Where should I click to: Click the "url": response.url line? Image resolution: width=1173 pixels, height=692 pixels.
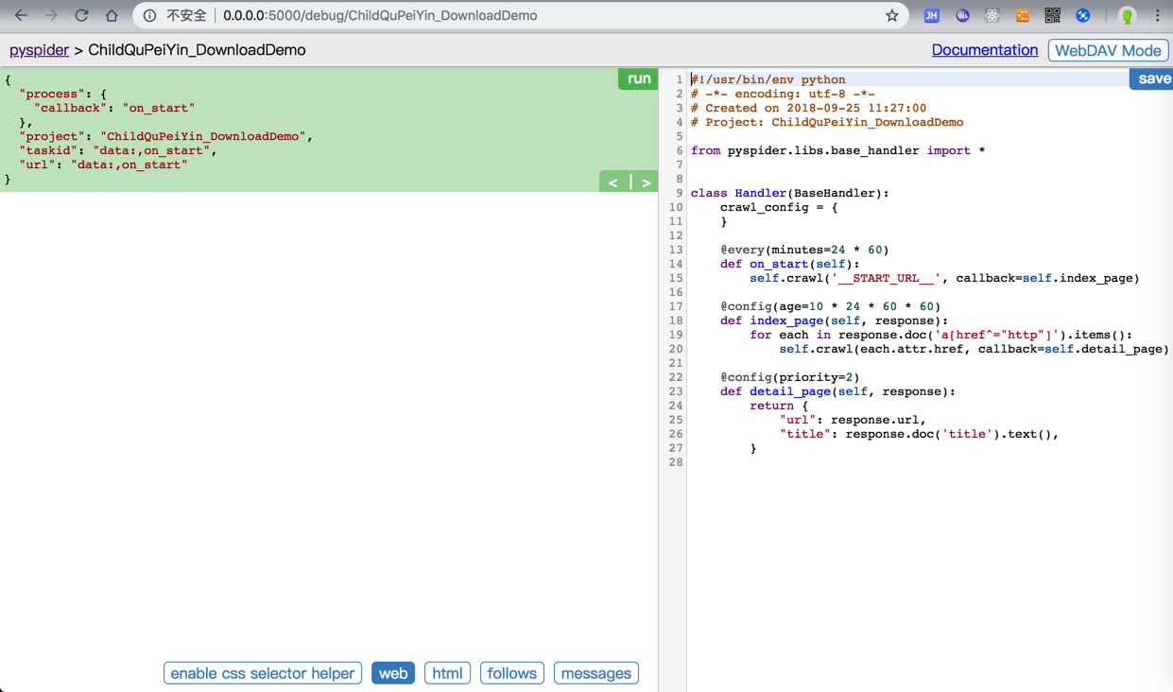pyautogui.click(x=853, y=420)
